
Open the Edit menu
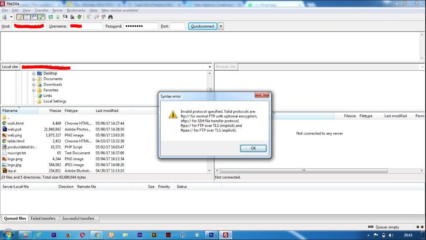15,10
